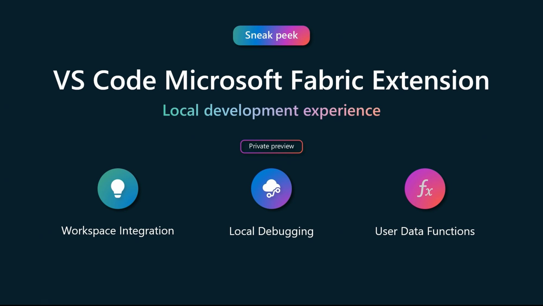Click the User Data Functions fx icon

pyautogui.click(x=425, y=189)
